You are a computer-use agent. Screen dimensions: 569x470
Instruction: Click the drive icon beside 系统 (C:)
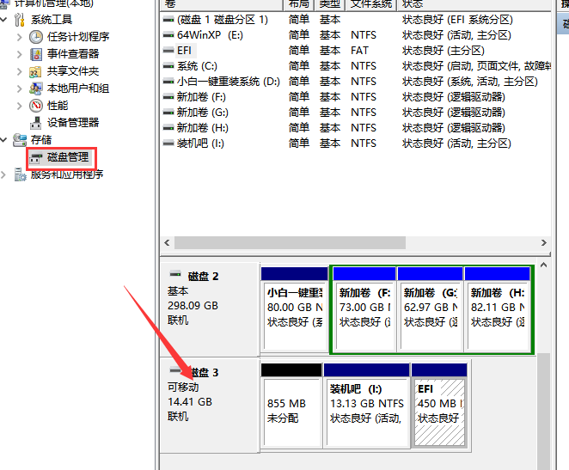coord(168,66)
